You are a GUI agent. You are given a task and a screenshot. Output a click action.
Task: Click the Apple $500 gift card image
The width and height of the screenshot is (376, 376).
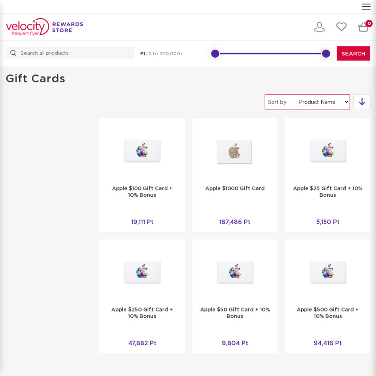point(328,272)
